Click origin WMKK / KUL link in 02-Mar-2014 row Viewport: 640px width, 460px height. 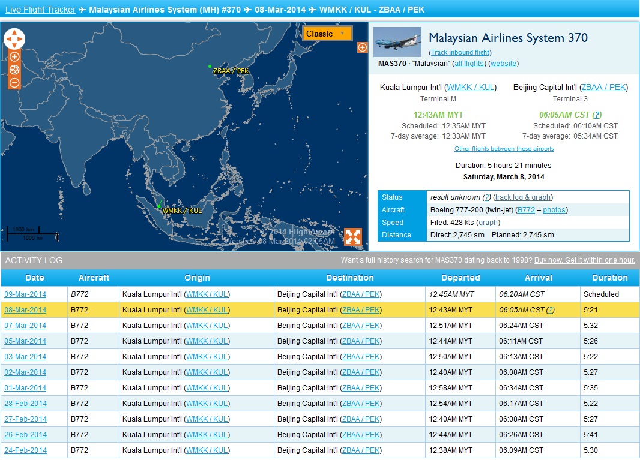[207, 372]
